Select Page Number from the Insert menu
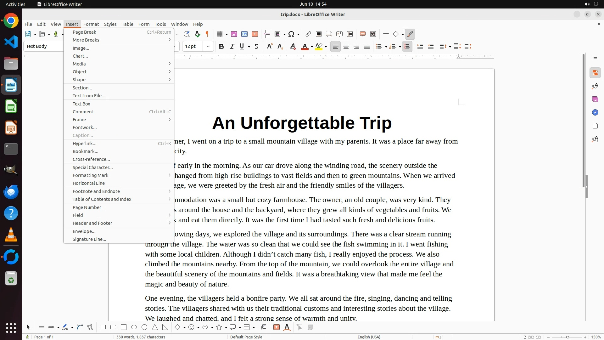The width and height of the screenshot is (604, 340). point(87,207)
